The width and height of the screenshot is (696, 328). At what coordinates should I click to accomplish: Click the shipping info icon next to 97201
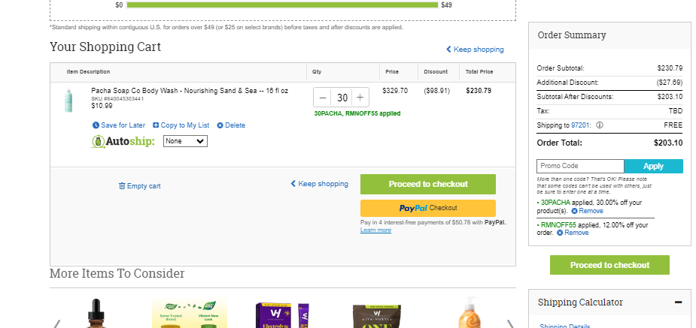[600, 125]
